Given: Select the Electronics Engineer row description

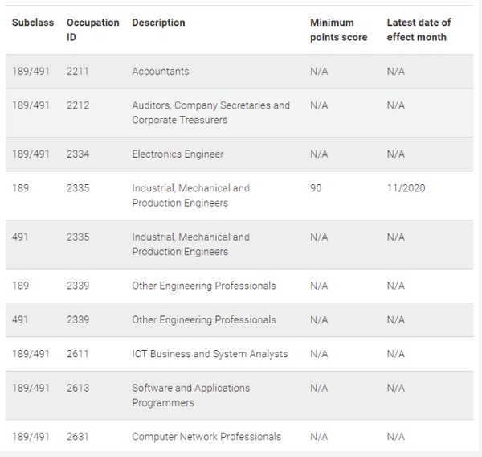Looking at the screenshot, I should point(178,154).
